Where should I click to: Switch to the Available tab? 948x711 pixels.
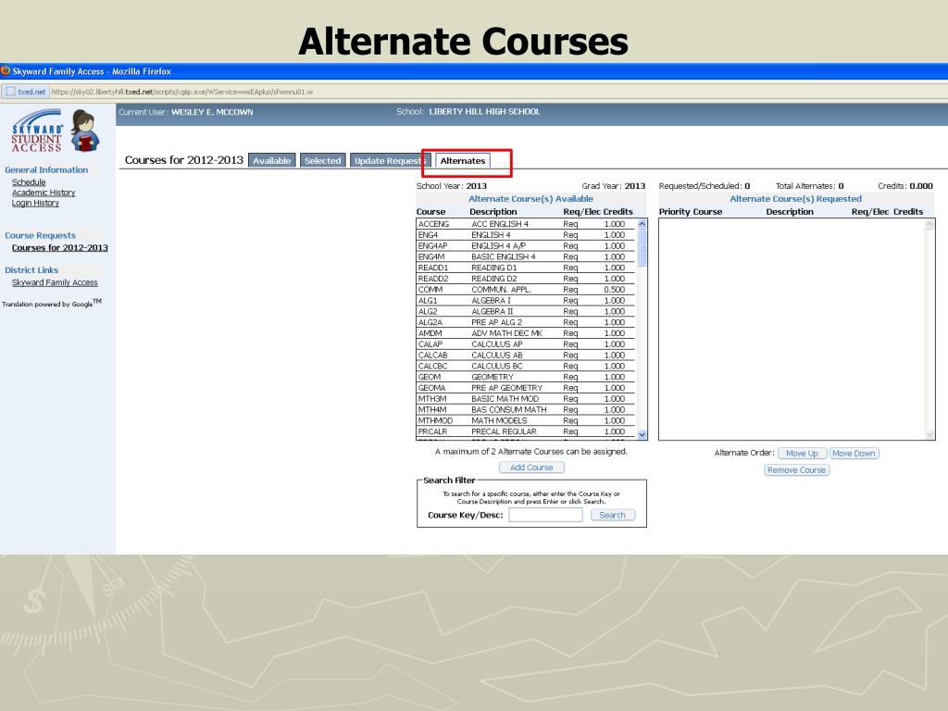(272, 159)
